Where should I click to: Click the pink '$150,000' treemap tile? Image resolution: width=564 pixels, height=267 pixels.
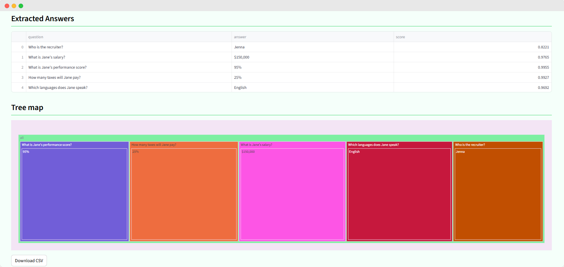coord(292,194)
